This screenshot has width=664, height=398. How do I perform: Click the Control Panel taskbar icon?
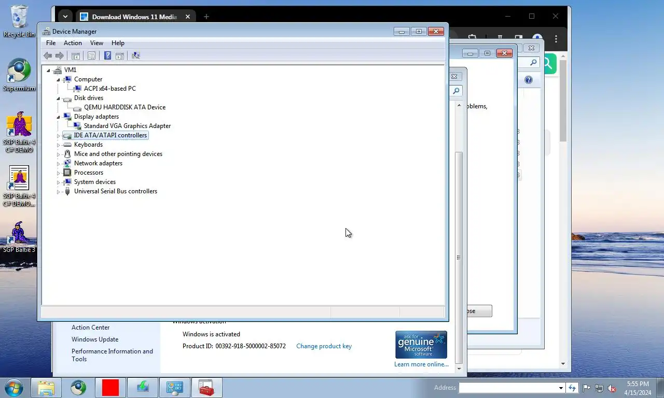(x=175, y=388)
